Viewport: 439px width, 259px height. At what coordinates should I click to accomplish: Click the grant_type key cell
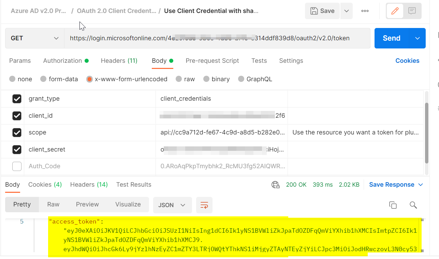[90, 99]
